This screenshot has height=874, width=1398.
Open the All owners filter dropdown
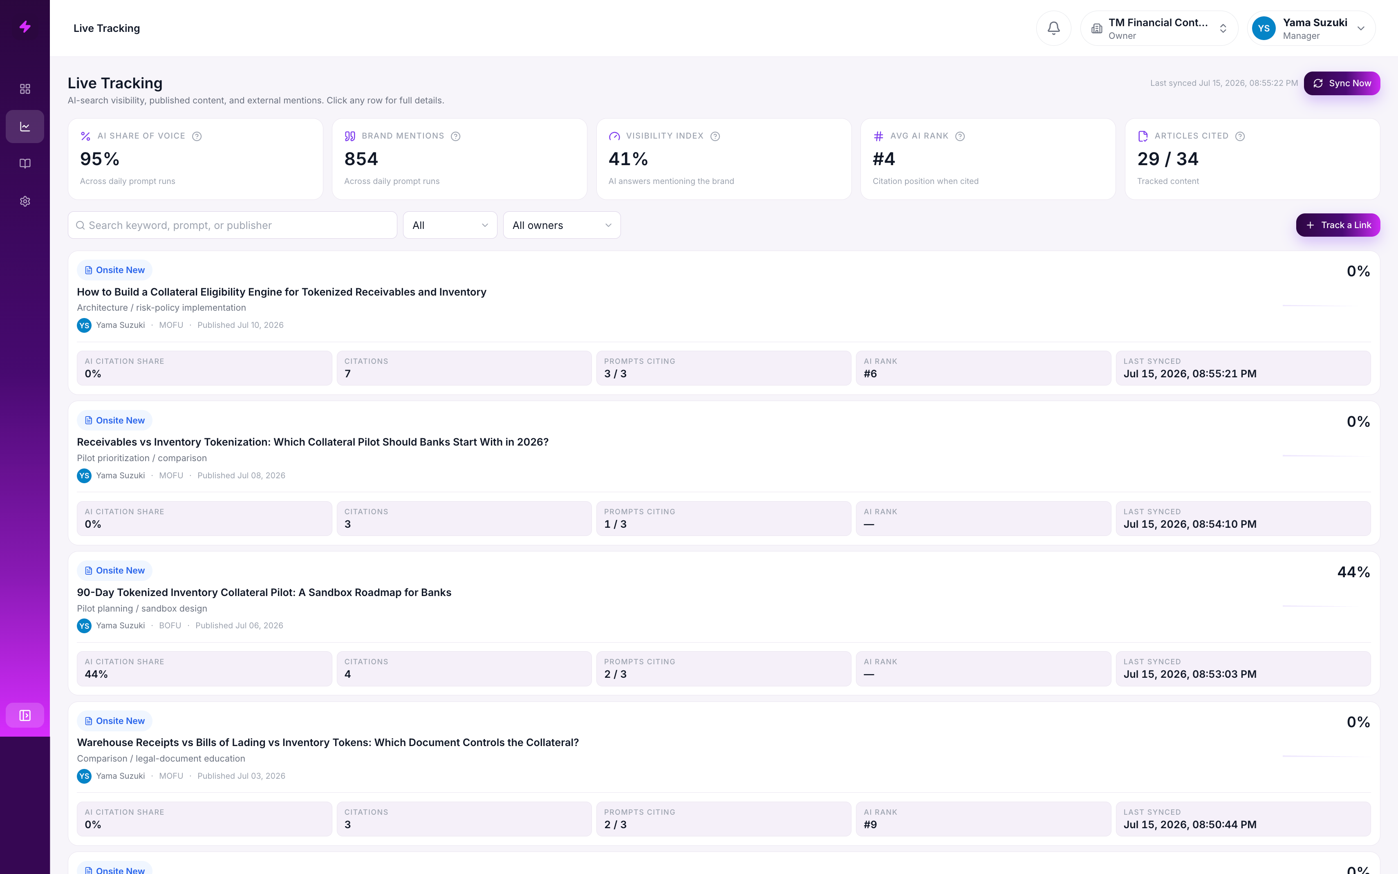[x=562, y=225]
